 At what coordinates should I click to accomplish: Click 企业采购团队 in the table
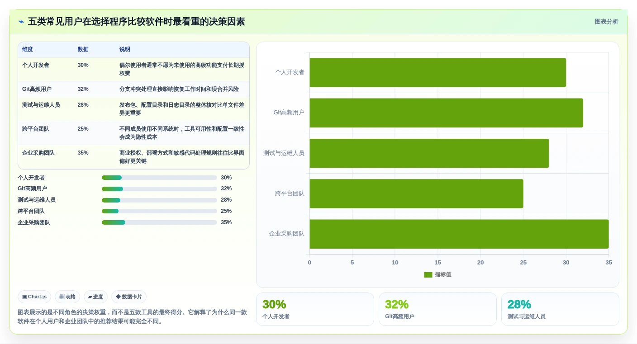(38, 153)
